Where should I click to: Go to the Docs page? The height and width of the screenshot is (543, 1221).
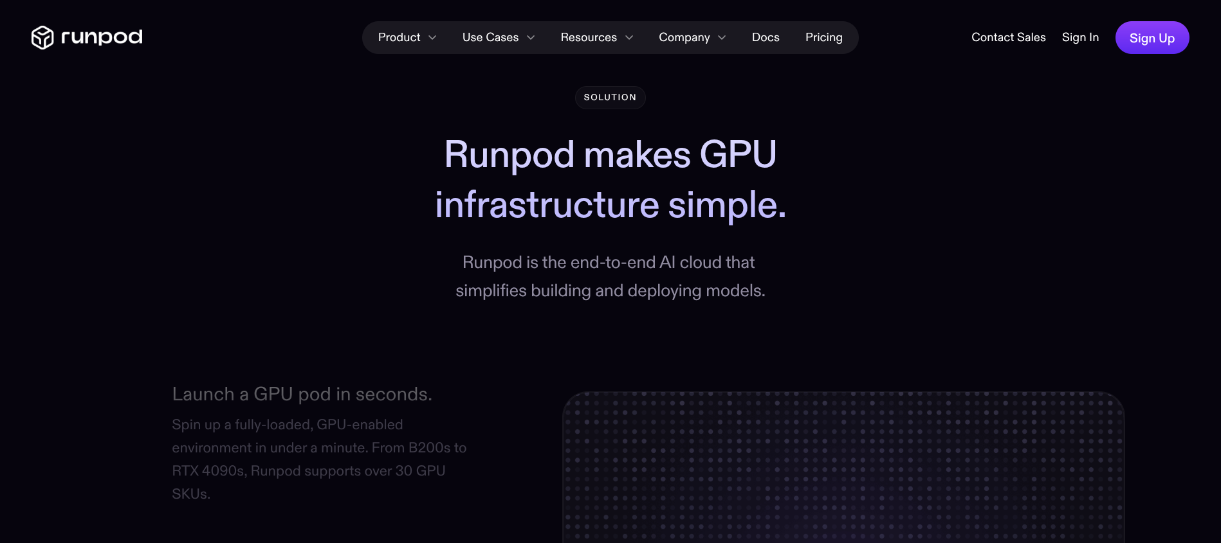pos(766,37)
